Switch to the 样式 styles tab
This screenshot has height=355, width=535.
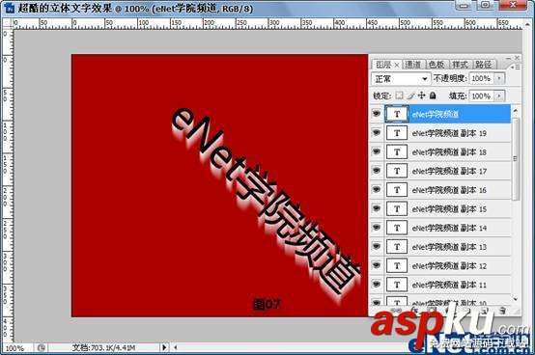click(460, 65)
